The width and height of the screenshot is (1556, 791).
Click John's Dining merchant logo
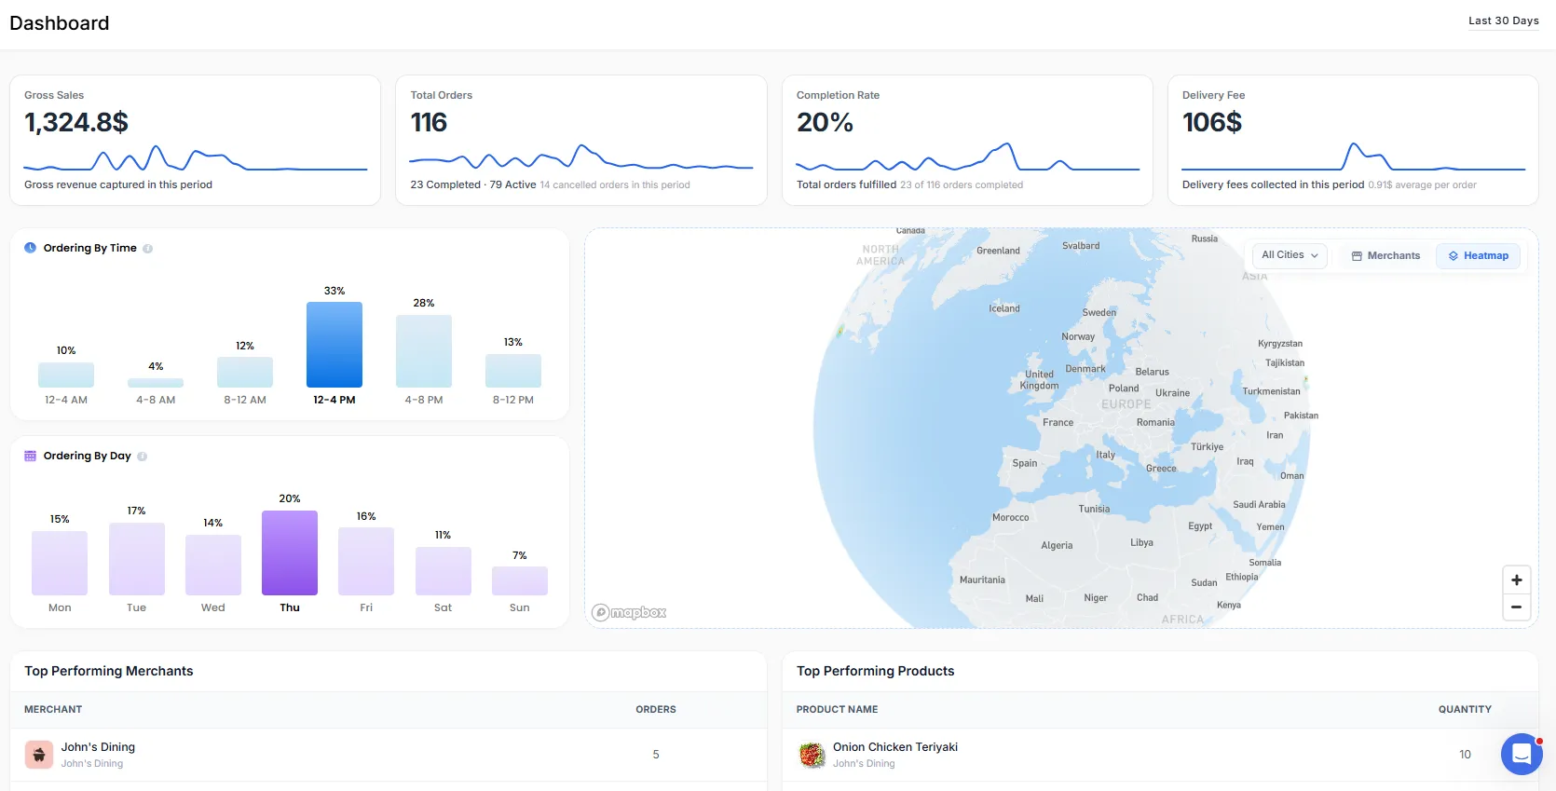pyautogui.click(x=39, y=755)
